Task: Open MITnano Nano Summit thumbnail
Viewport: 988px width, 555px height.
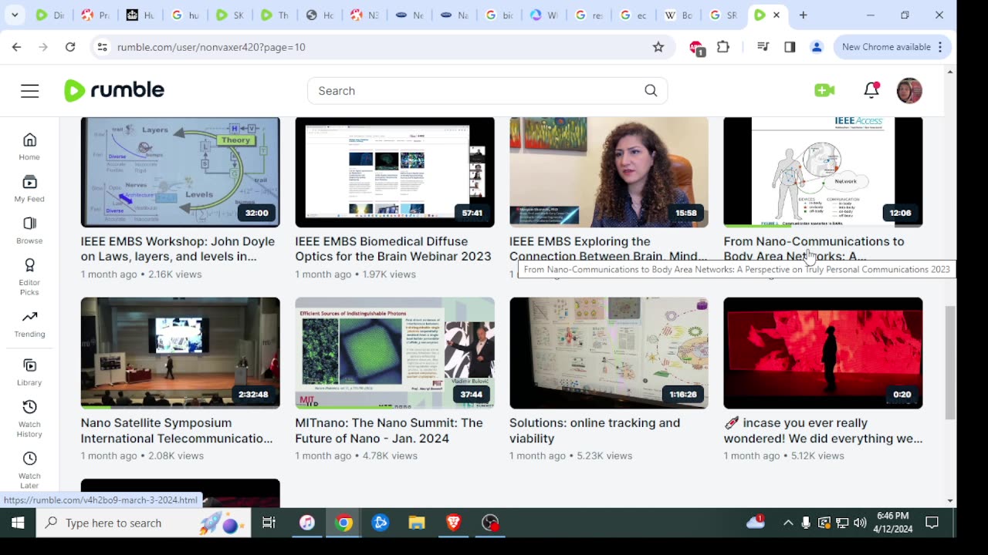Action: (394, 353)
